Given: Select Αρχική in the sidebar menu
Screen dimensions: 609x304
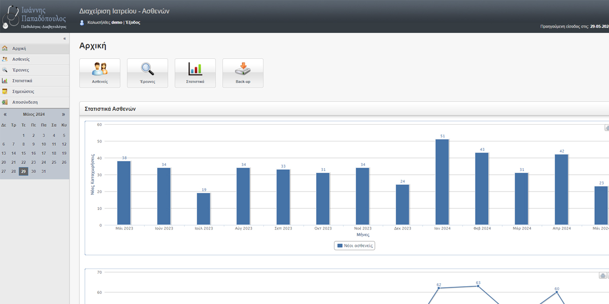Looking at the screenshot, I should [x=35, y=49].
